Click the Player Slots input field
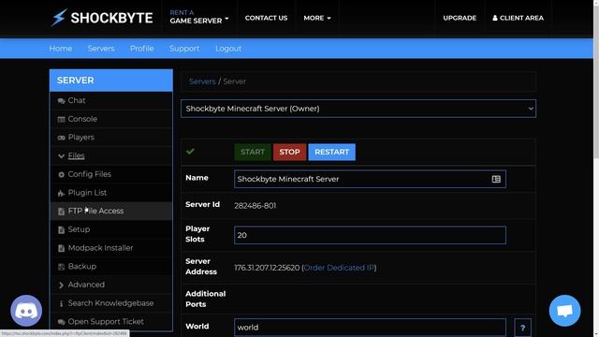This screenshot has width=599, height=337. tap(370, 235)
